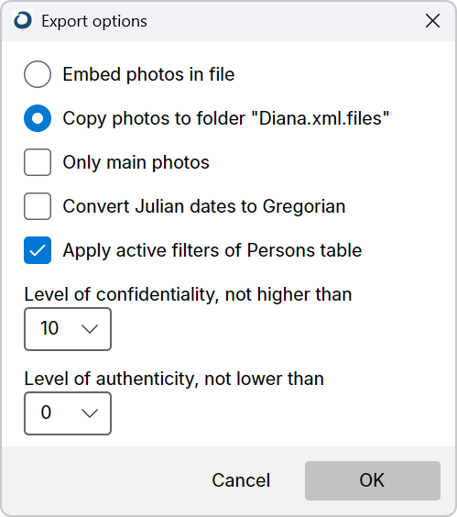Image resolution: width=457 pixels, height=517 pixels.
Task: Uncheck Apply active filters of Persons table
Action: (x=38, y=250)
